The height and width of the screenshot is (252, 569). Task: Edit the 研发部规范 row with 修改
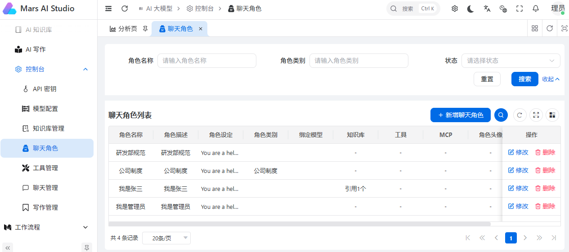click(x=518, y=153)
